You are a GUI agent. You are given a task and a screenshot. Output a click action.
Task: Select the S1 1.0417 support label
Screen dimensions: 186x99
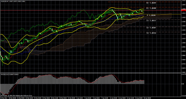point(151,21)
